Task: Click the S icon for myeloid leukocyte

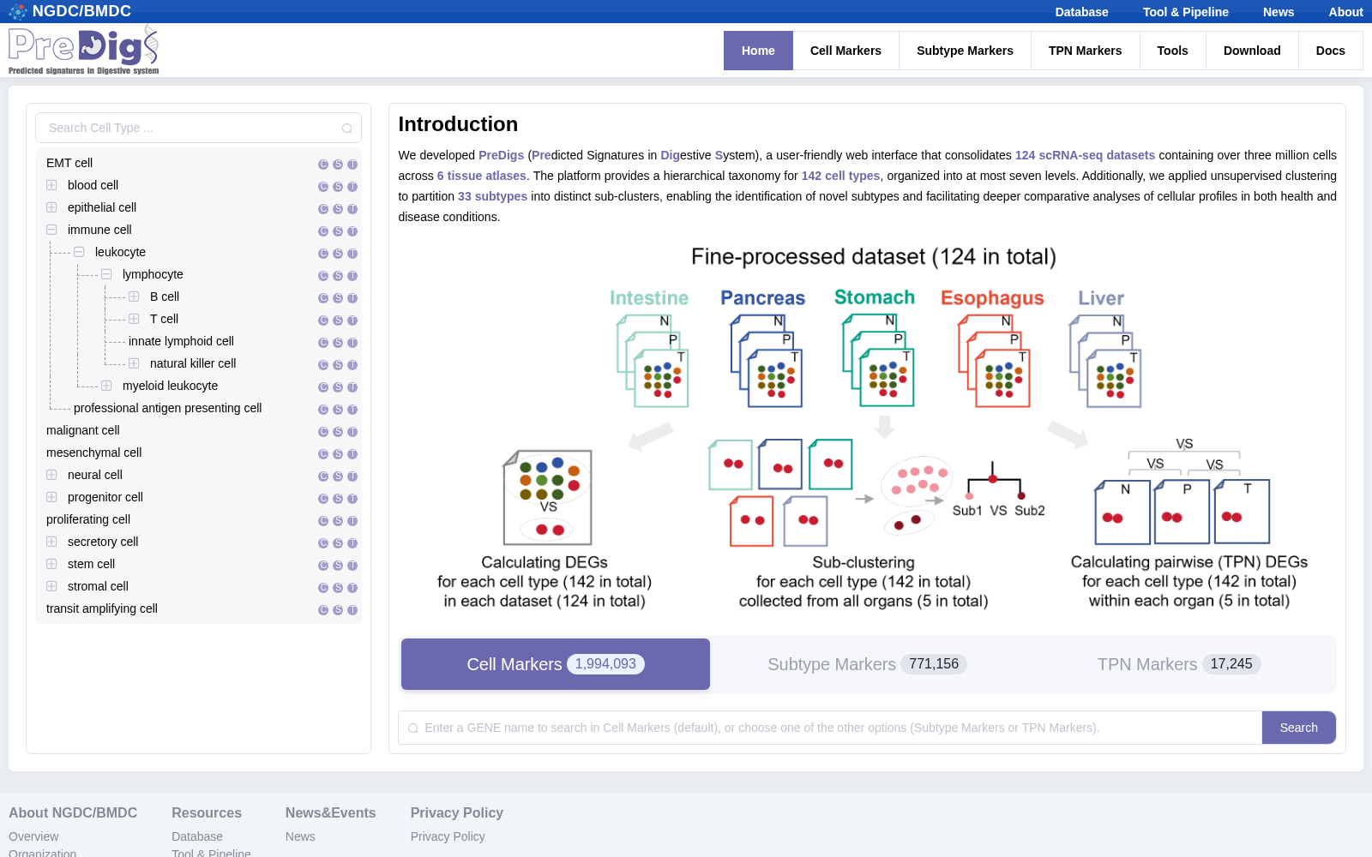Action: tap(338, 387)
